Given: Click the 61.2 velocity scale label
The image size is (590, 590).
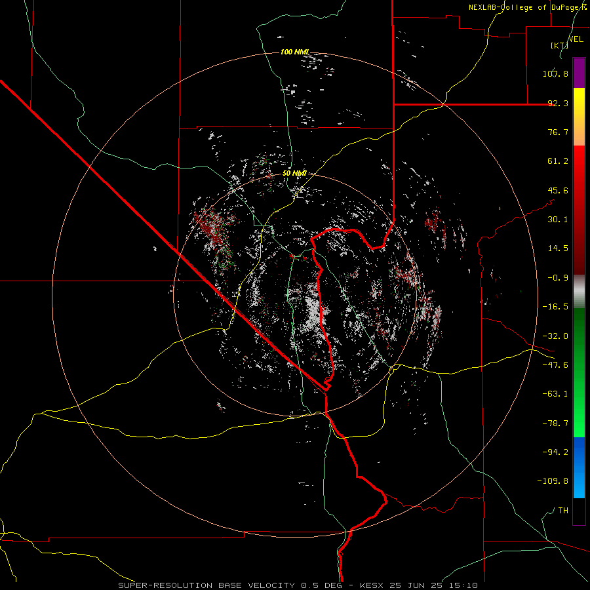Looking at the screenshot, I should point(558,161).
